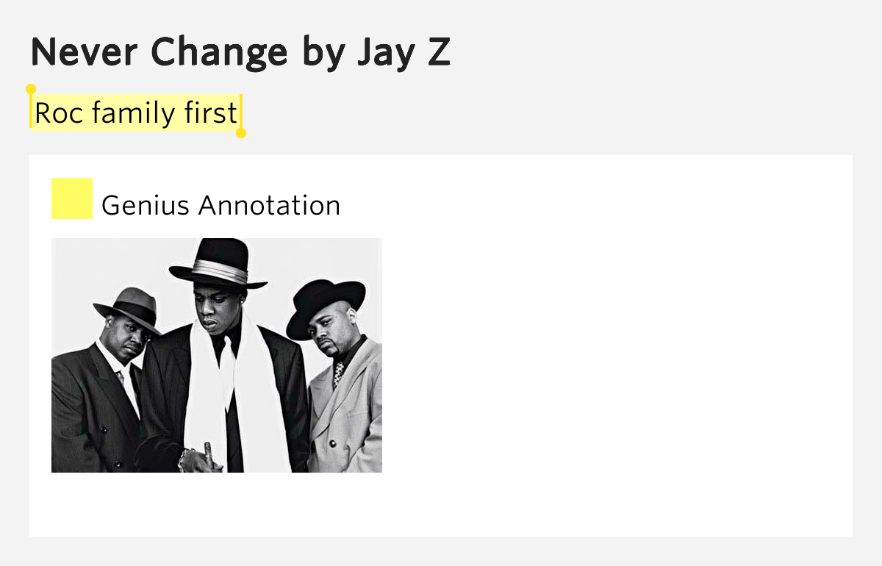Screen dimensions: 882x566
Task: Click the word "Genius" beside the yellow square
Action: [145, 205]
